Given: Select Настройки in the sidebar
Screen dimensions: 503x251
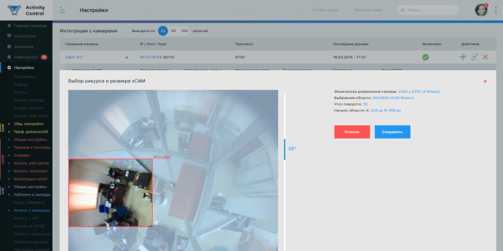Looking at the screenshot, I should click(24, 68).
